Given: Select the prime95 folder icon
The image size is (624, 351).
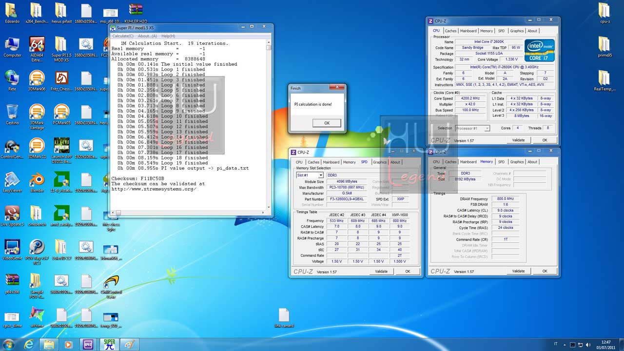Looking at the screenshot, I should pyautogui.click(x=604, y=48).
